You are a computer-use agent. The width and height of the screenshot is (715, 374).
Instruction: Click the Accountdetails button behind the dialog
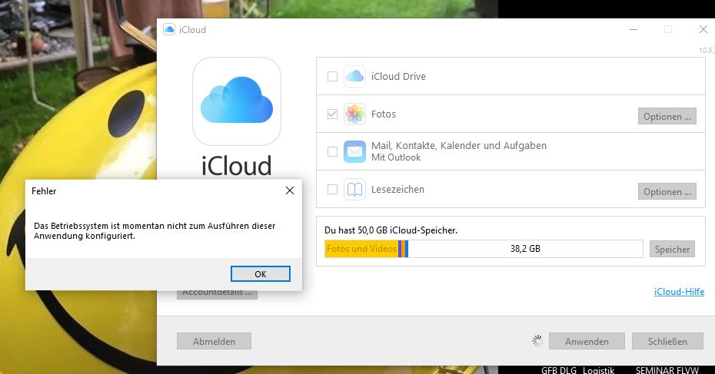217,294
